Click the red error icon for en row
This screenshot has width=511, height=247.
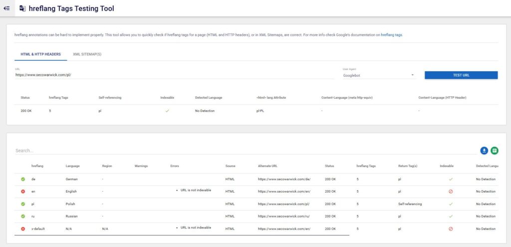[x=23, y=191]
